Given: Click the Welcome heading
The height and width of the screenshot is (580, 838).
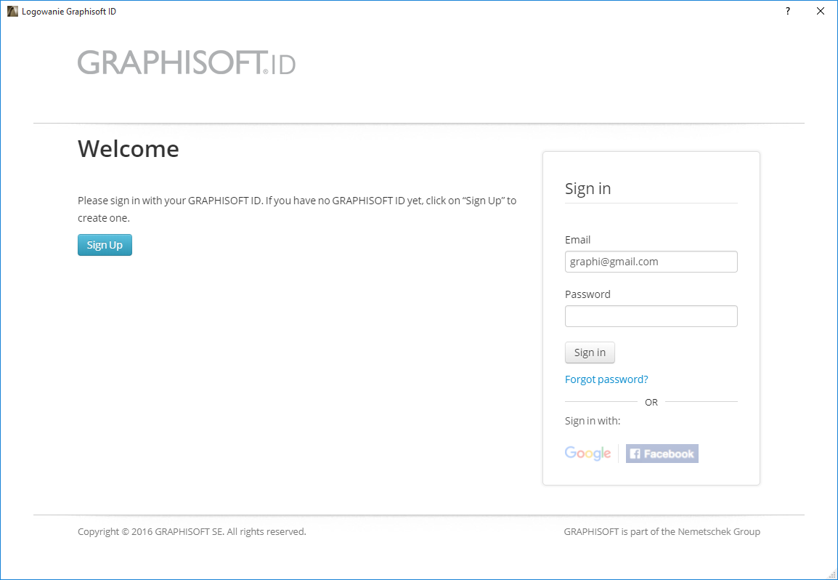Looking at the screenshot, I should [x=129, y=149].
